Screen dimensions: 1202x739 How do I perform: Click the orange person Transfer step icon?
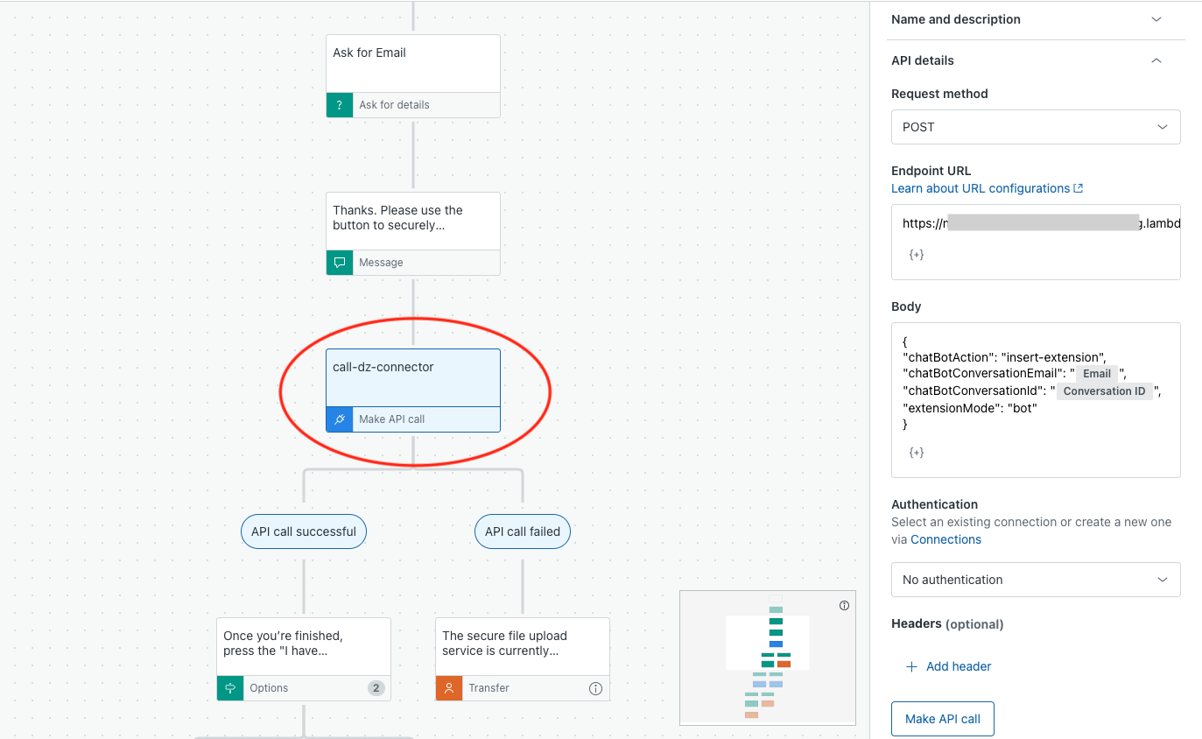pyautogui.click(x=449, y=688)
